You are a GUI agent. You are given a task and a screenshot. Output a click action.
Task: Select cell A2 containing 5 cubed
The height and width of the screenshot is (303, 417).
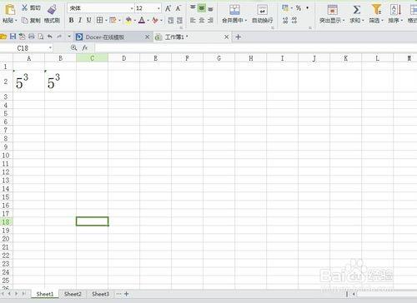coord(28,82)
